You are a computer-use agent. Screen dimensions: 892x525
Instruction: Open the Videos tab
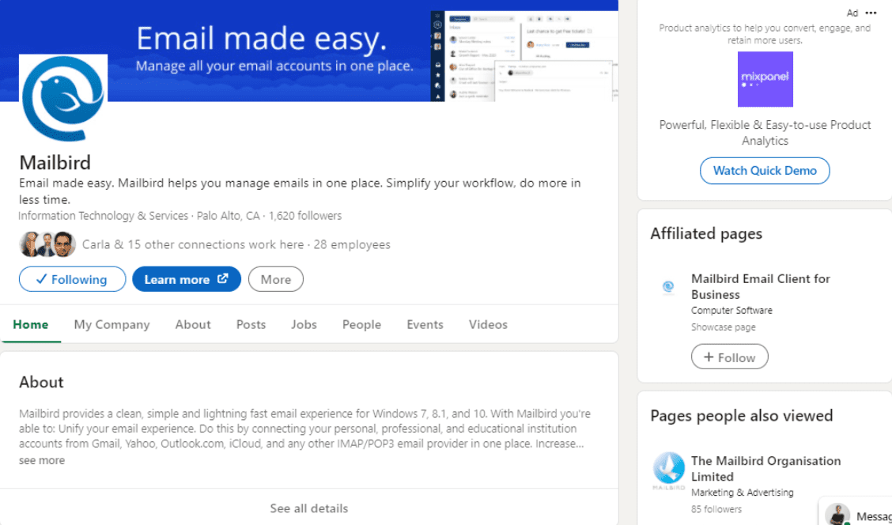click(488, 324)
